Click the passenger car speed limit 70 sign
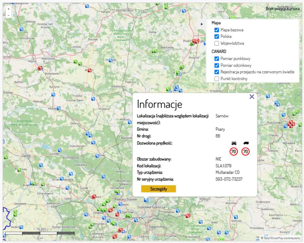This screenshot has height=243, width=304. coord(234,152)
